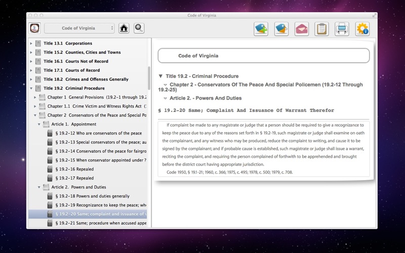Click the Virginia state seal icon
405x253 pixels.
pos(34,28)
